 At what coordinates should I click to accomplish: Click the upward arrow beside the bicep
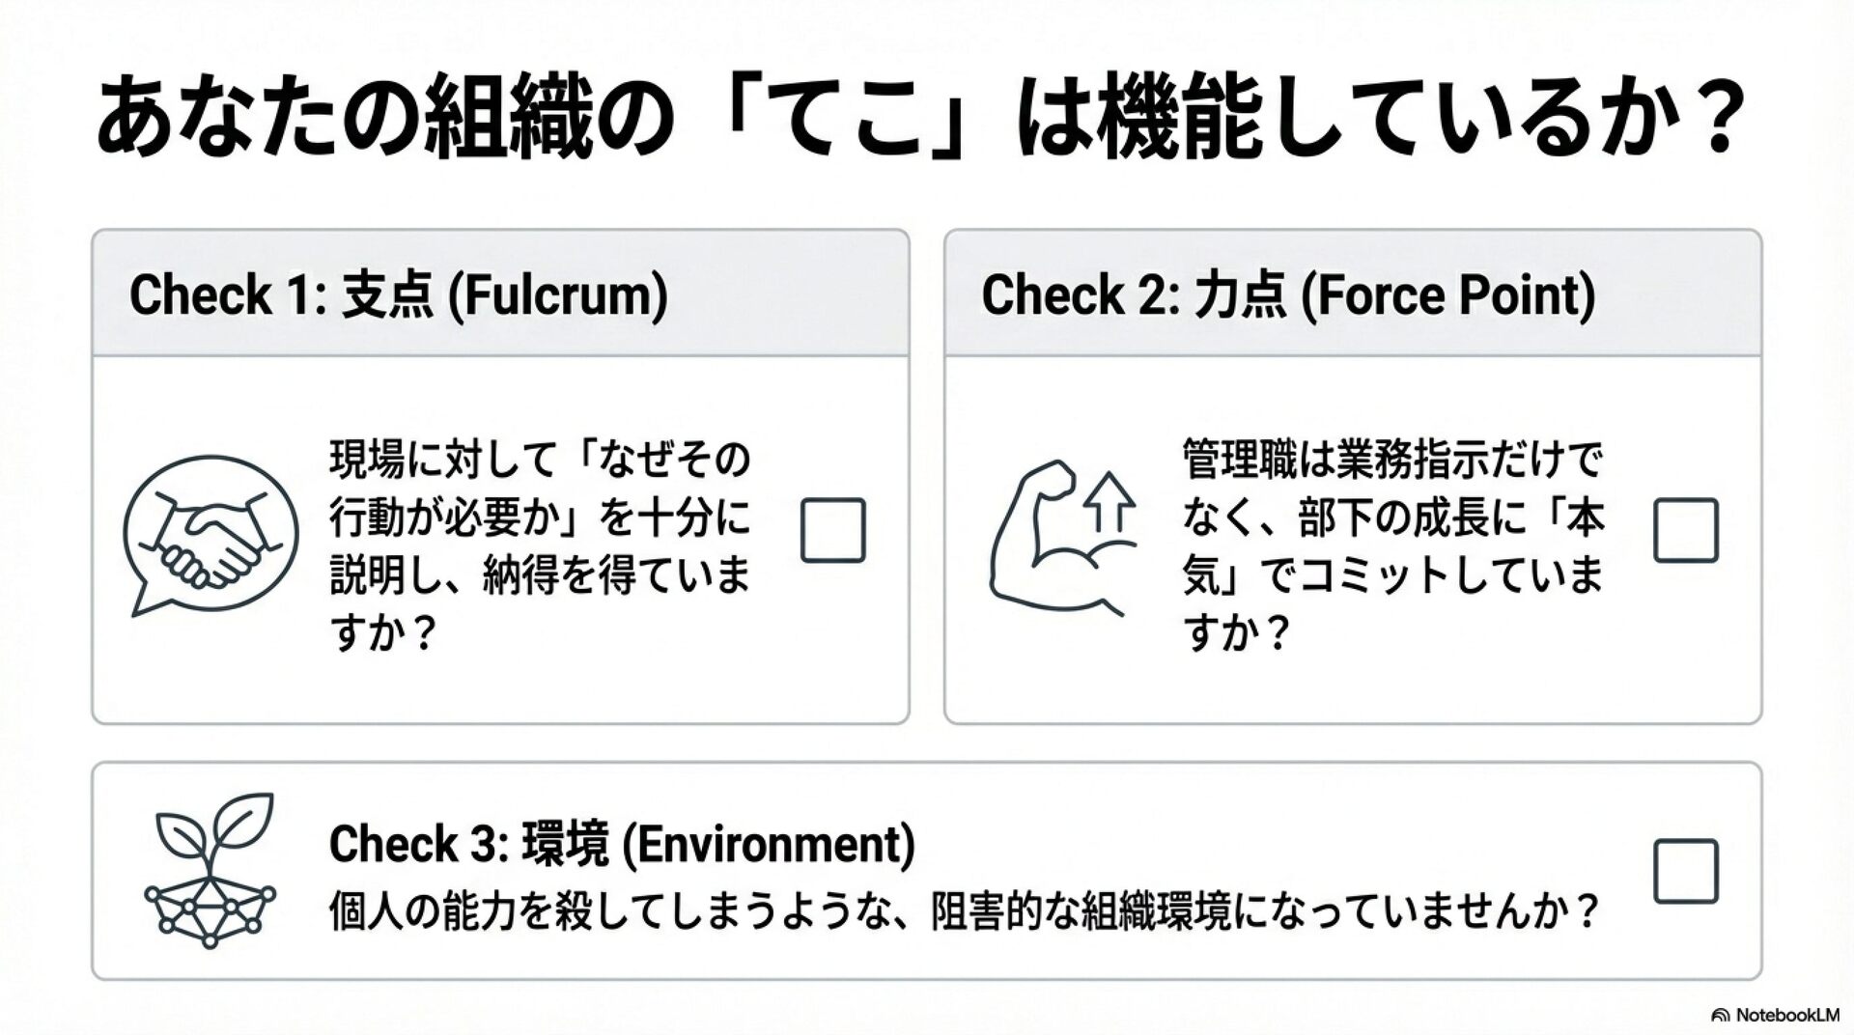tap(1110, 503)
